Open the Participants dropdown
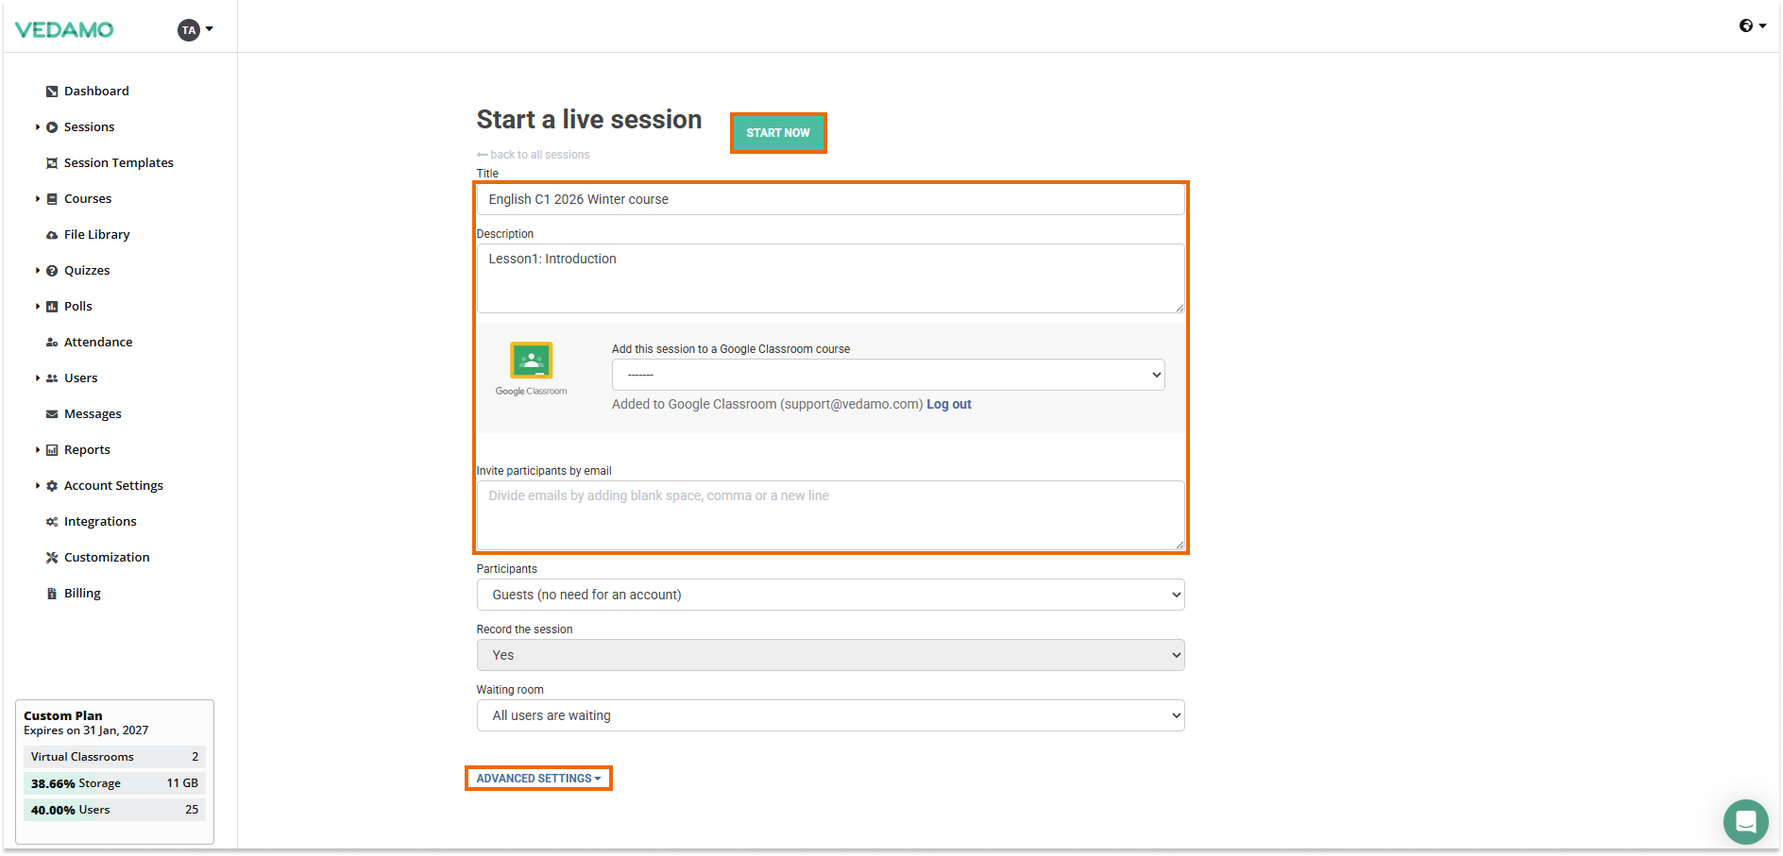Viewport: 1783px width, 856px height. pyautogui.click(x=830, y=595)
